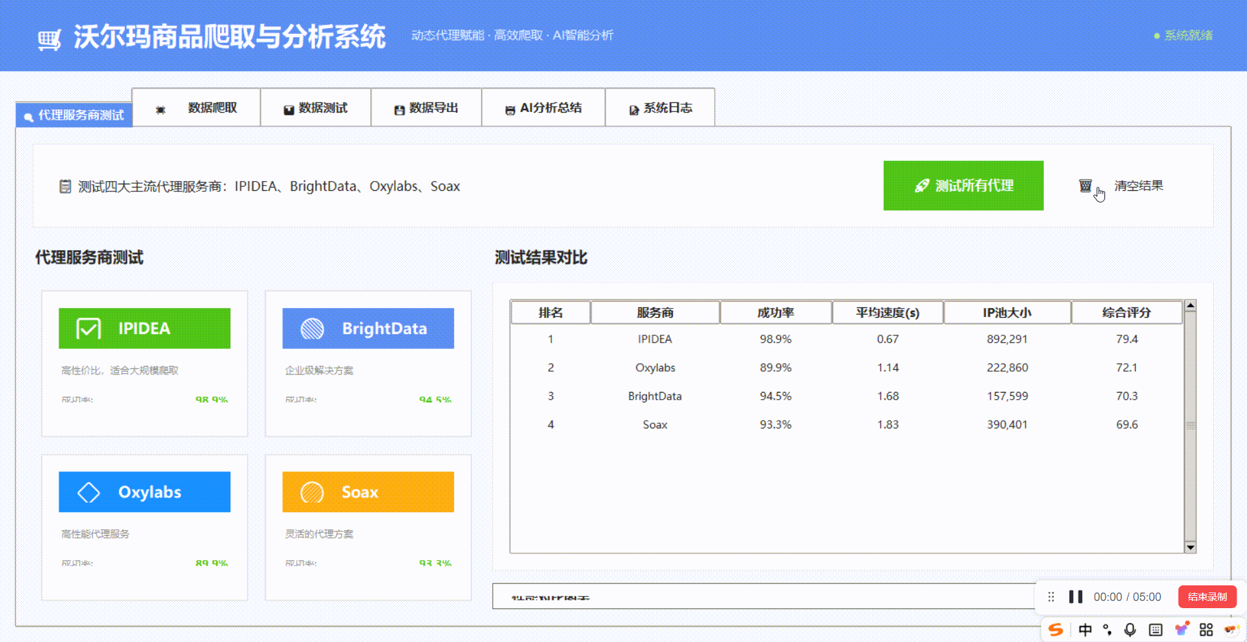Click the text 灵活的代理方案

click(x=319, y=534)
